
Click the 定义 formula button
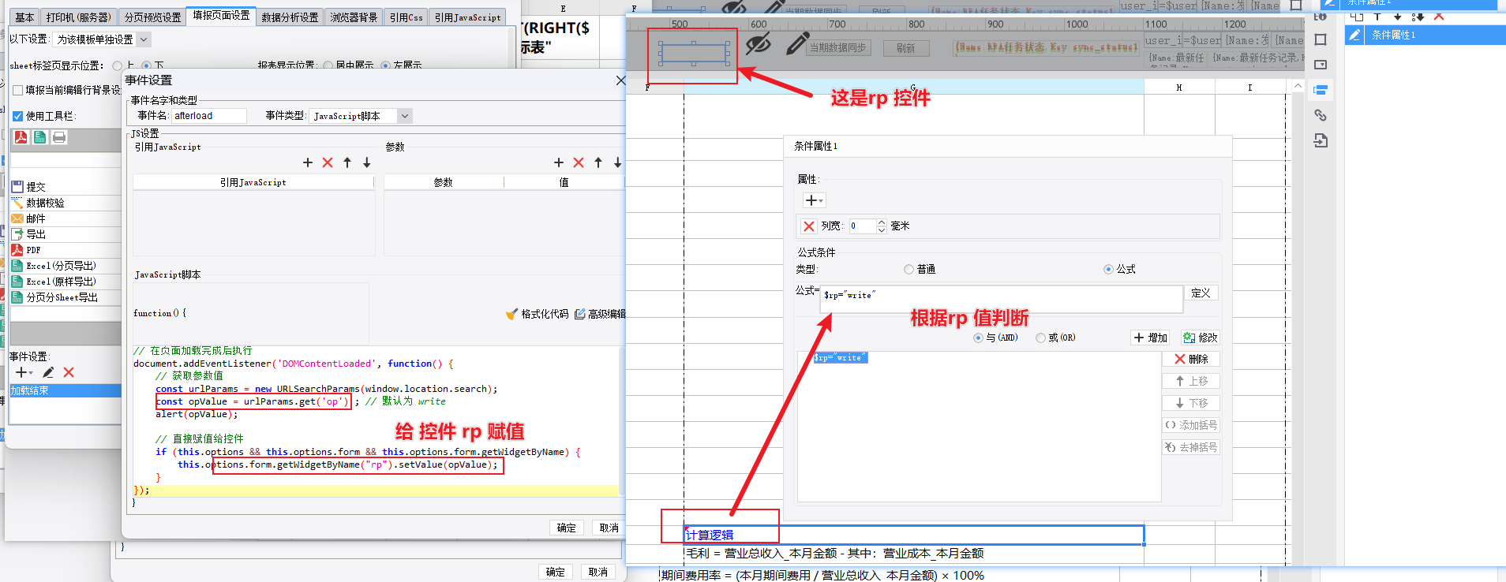(1201, 293)
